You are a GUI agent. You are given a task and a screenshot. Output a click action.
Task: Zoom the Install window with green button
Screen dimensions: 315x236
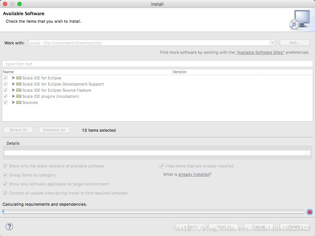point(20,4)
